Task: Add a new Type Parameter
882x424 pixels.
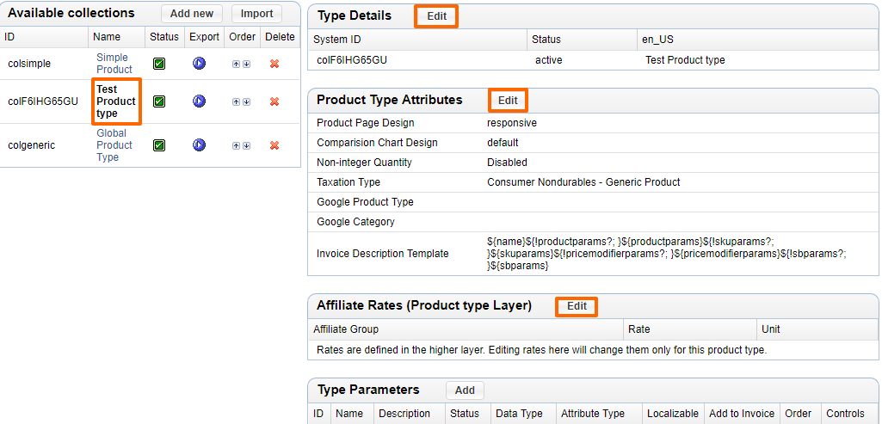Action: click(x=465, y=390)
